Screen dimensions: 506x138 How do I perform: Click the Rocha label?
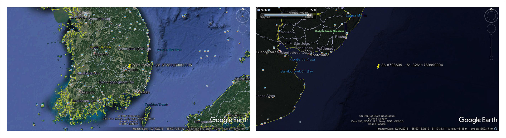click(340, 37)
